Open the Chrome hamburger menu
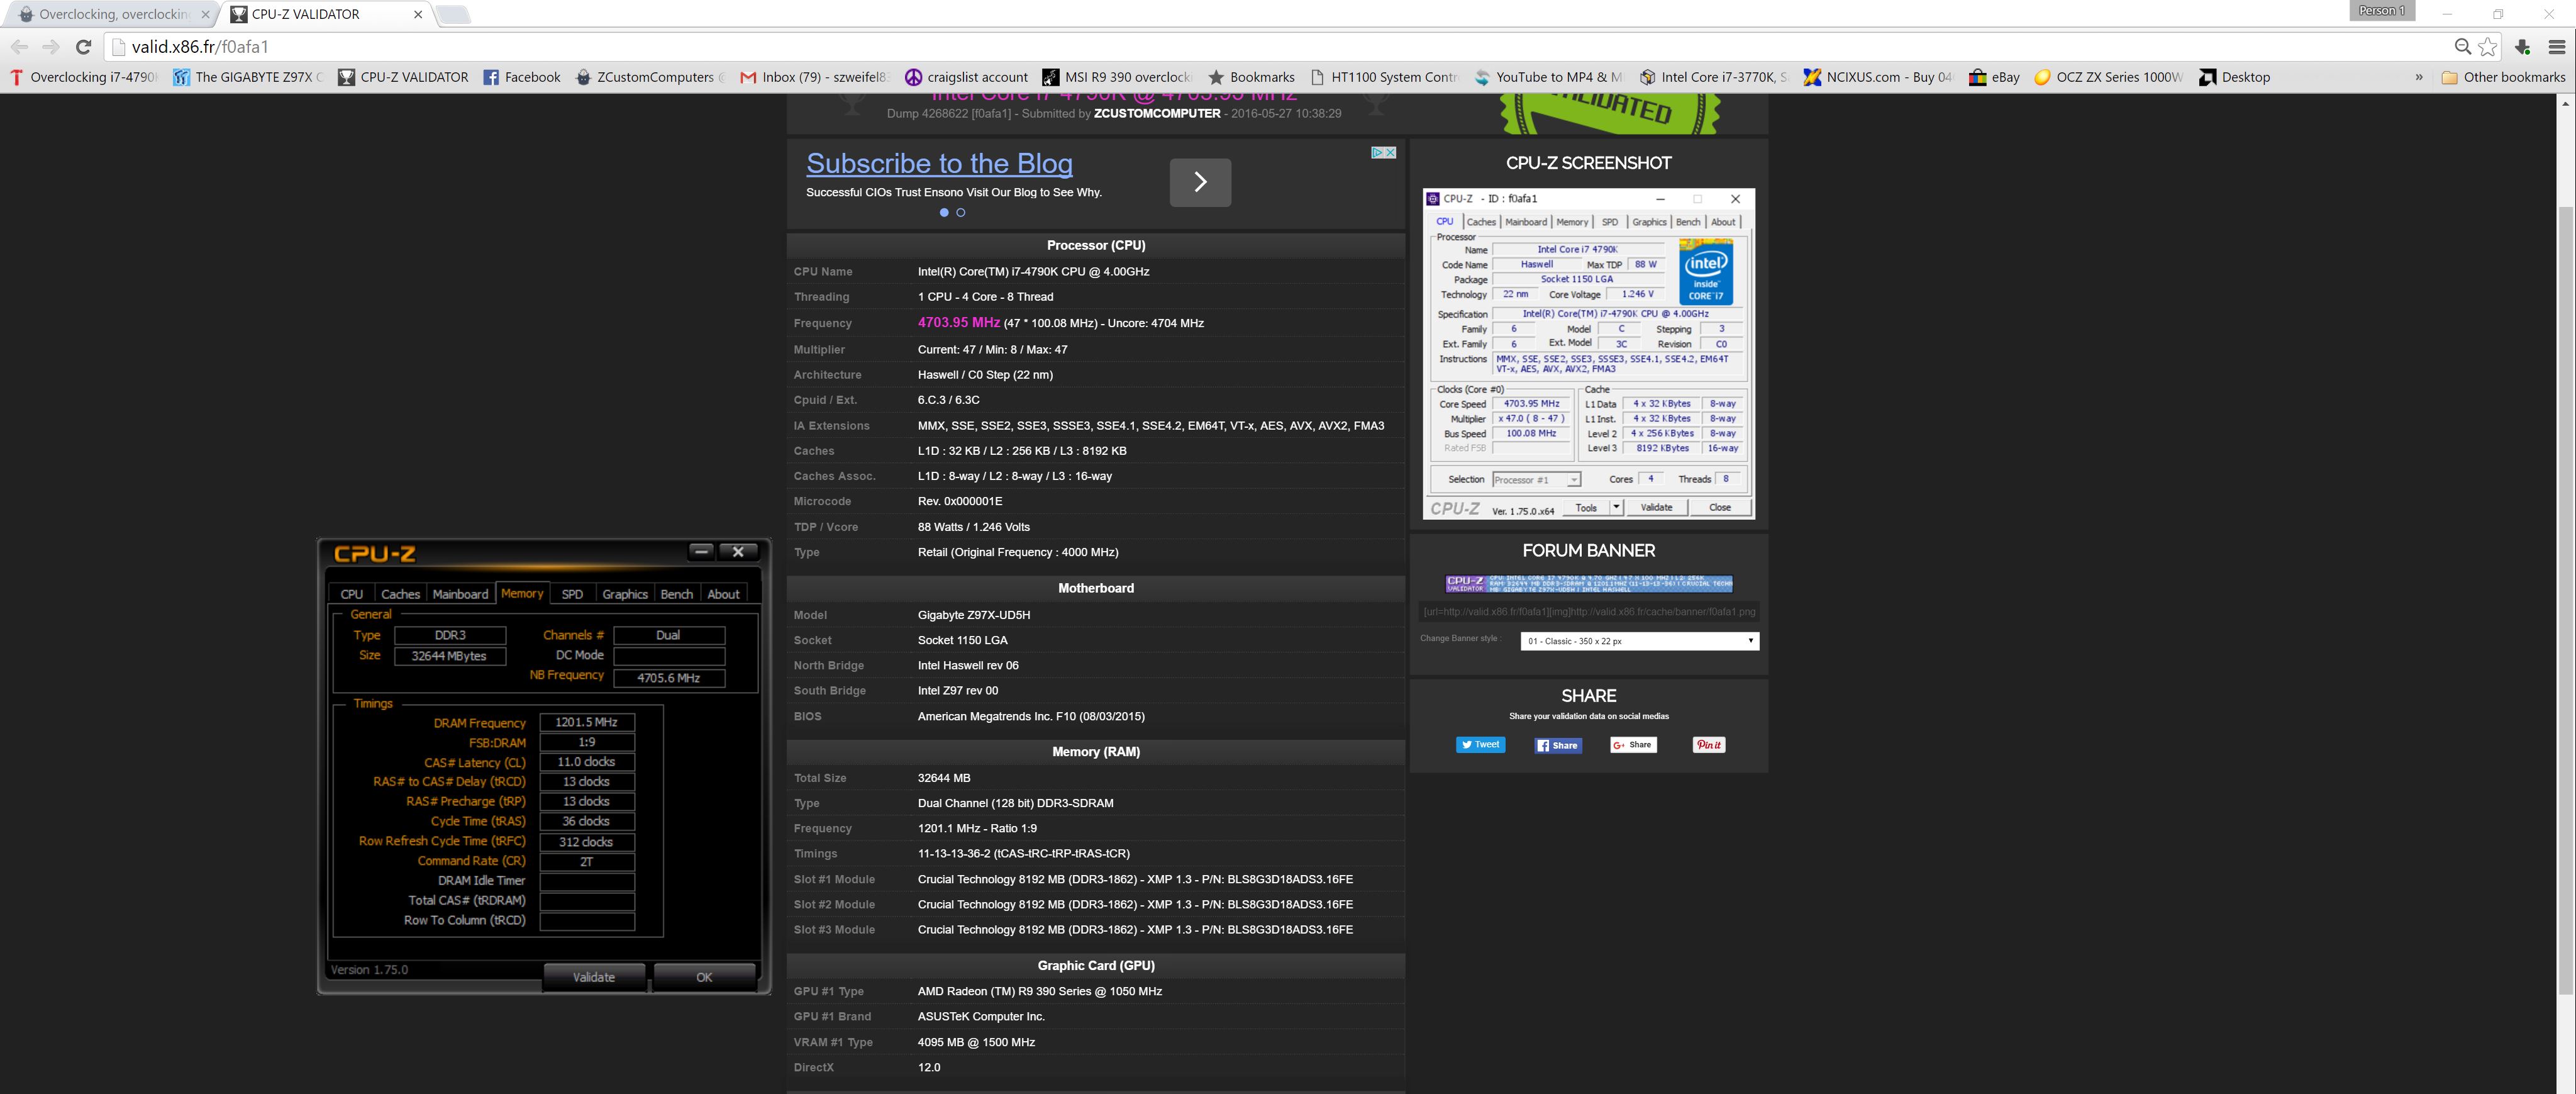This screenshot has width=2576, height=1094. pyautogui.click(x=2557, y=47)
